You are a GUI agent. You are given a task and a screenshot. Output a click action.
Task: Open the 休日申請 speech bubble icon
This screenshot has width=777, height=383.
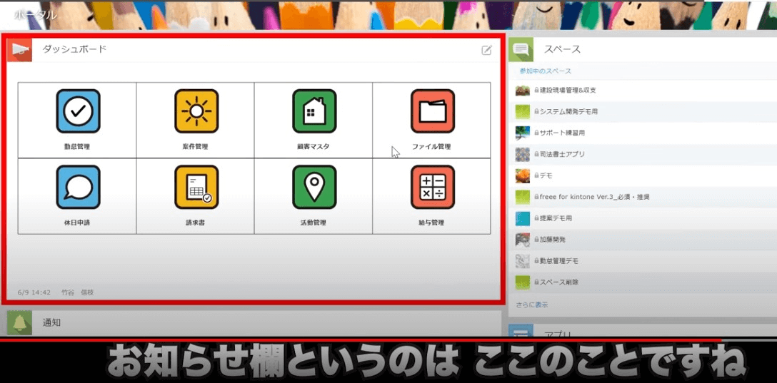click(x=78, y=187)
